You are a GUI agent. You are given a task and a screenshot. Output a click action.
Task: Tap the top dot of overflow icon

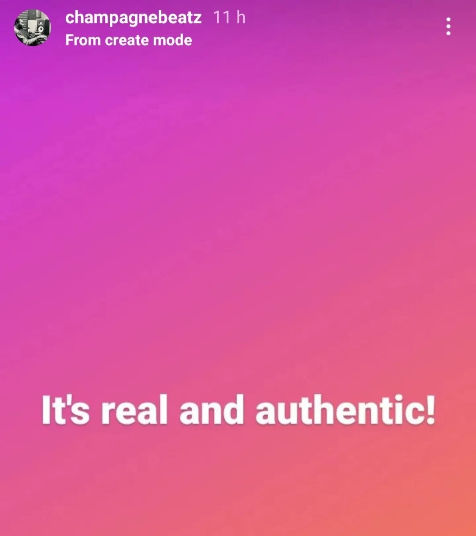448,20
